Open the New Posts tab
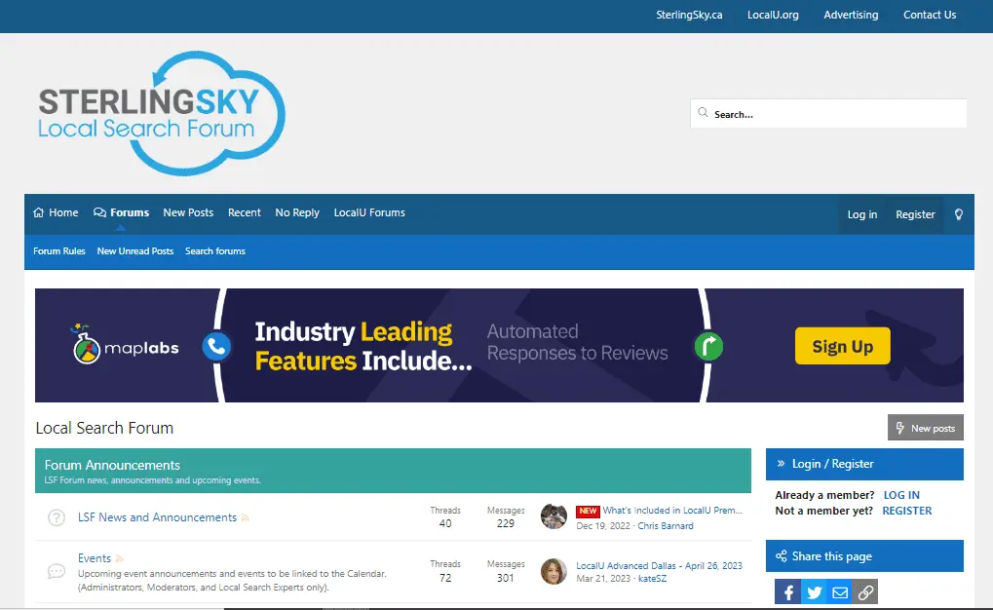This screenshot has height=610, width=993. click(188, 212)
